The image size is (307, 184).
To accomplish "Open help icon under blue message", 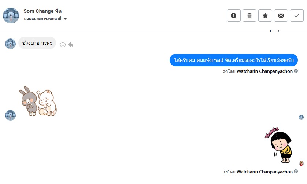I will pos(296,71).
